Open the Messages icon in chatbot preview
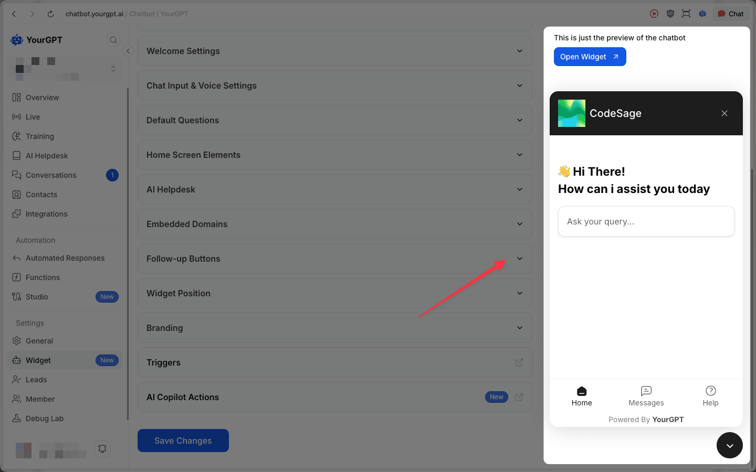The image size is (756, 472). coord(646,391)
